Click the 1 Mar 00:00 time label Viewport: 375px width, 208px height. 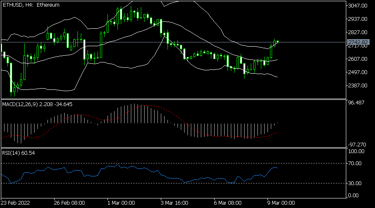click(x=121, y=203)
